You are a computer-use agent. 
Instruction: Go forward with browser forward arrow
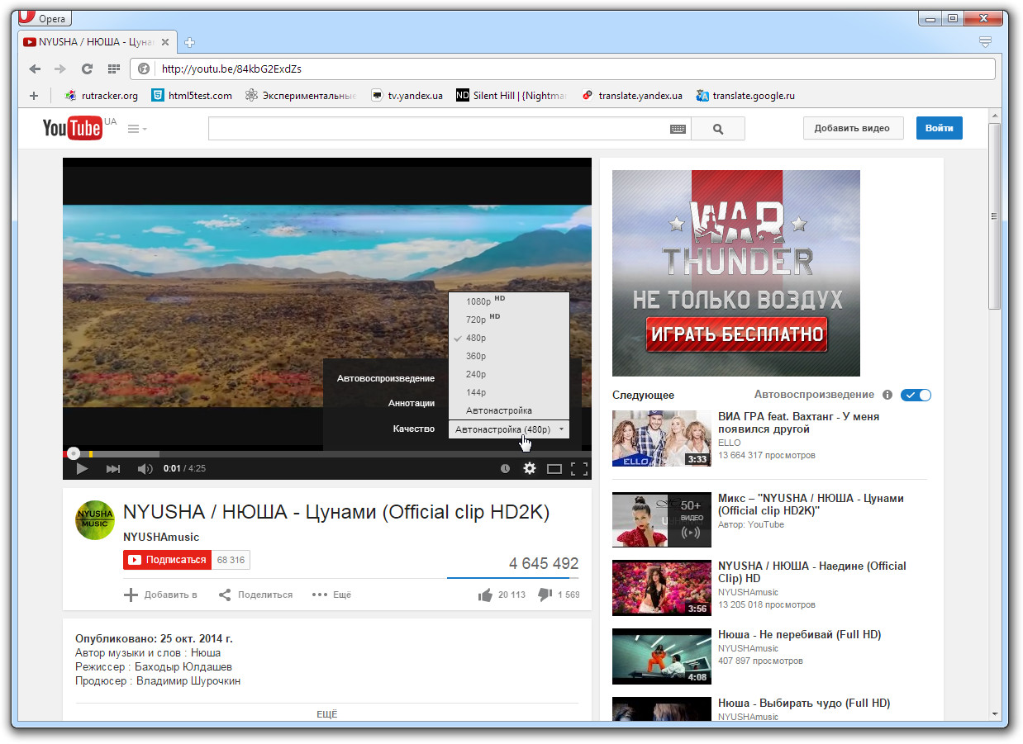pos(60,69)
